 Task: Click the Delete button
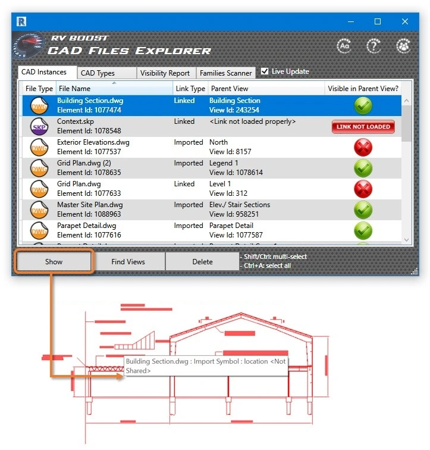pyautogui.click(x=202, y=261)
